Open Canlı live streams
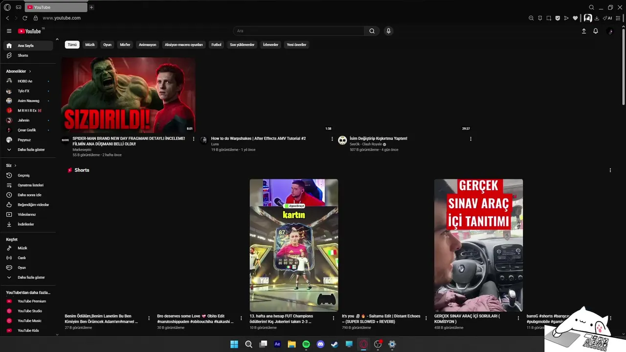This screenshot has height=352, width=626. tap(28, 258)
